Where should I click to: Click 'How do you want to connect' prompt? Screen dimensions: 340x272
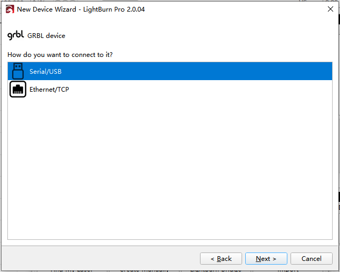[60, 55]
